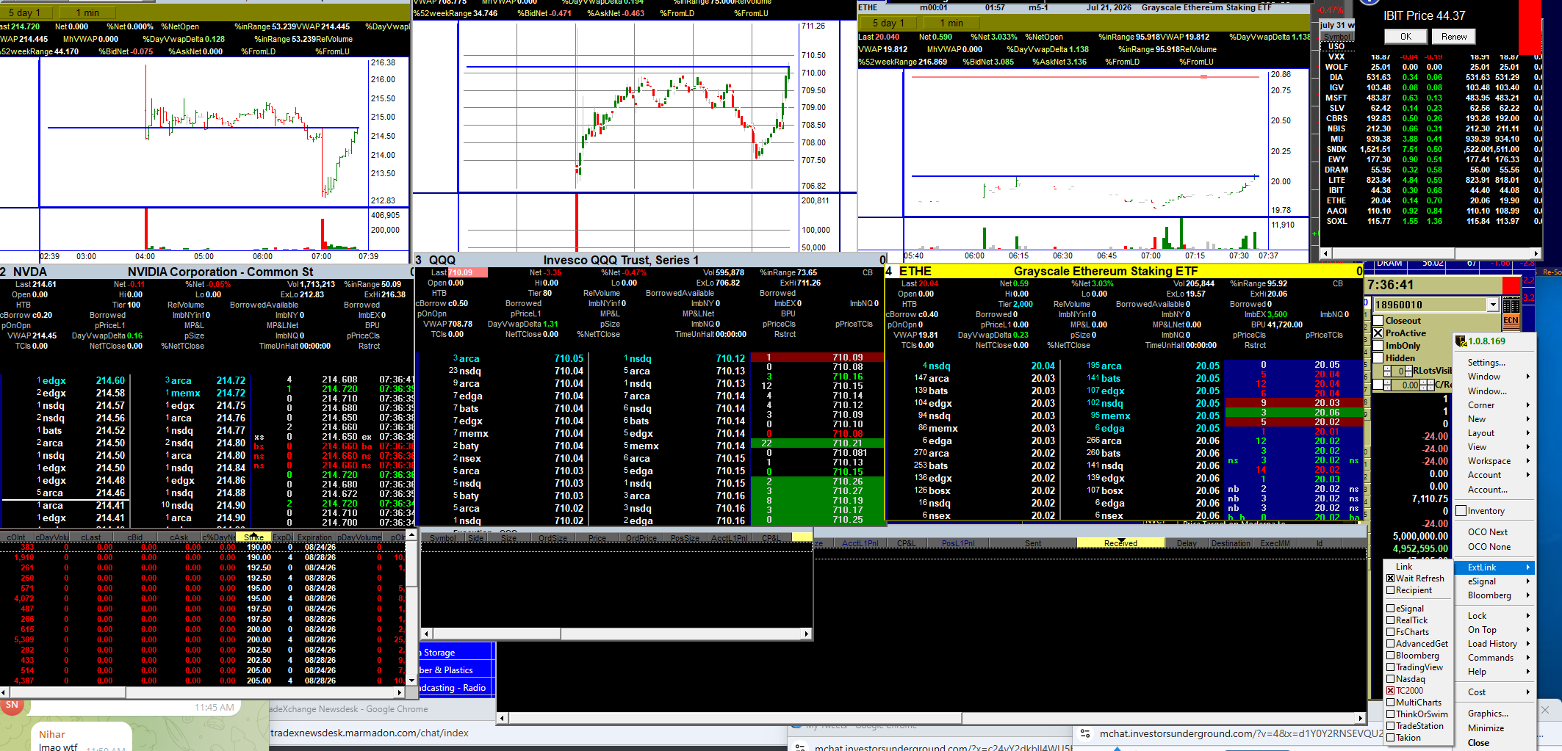Expand the Commands submenu
The image size is (1562, 751).
pyautogui.click(x=1494, y=658)
